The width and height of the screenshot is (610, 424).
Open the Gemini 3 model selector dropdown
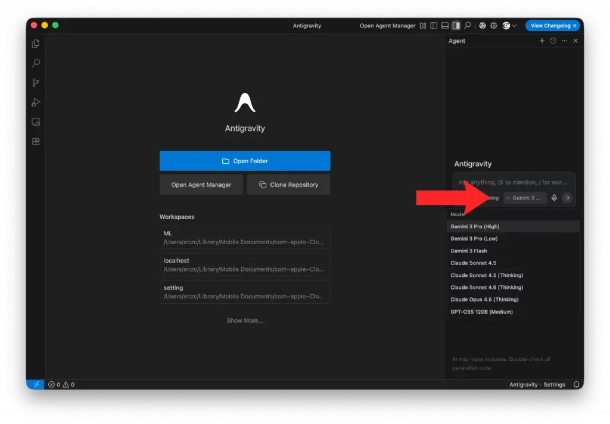coord(525,198)
